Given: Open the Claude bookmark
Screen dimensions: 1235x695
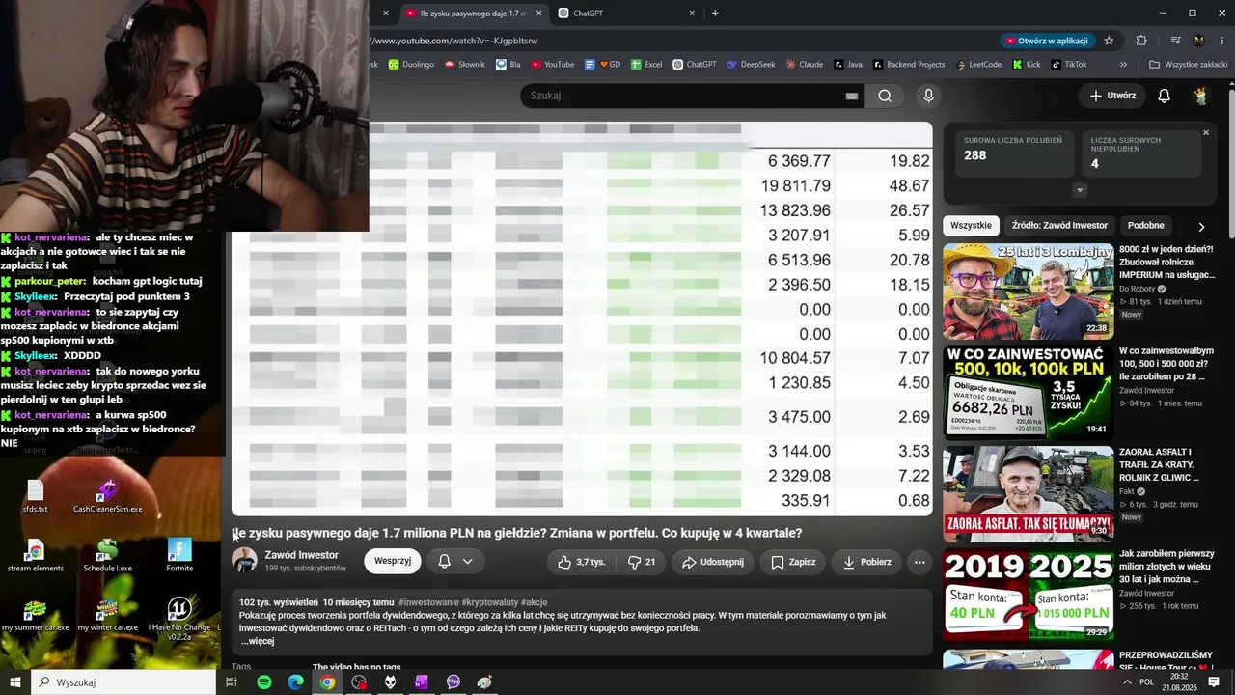Looking at the screenshot, I should pos(804,65).
